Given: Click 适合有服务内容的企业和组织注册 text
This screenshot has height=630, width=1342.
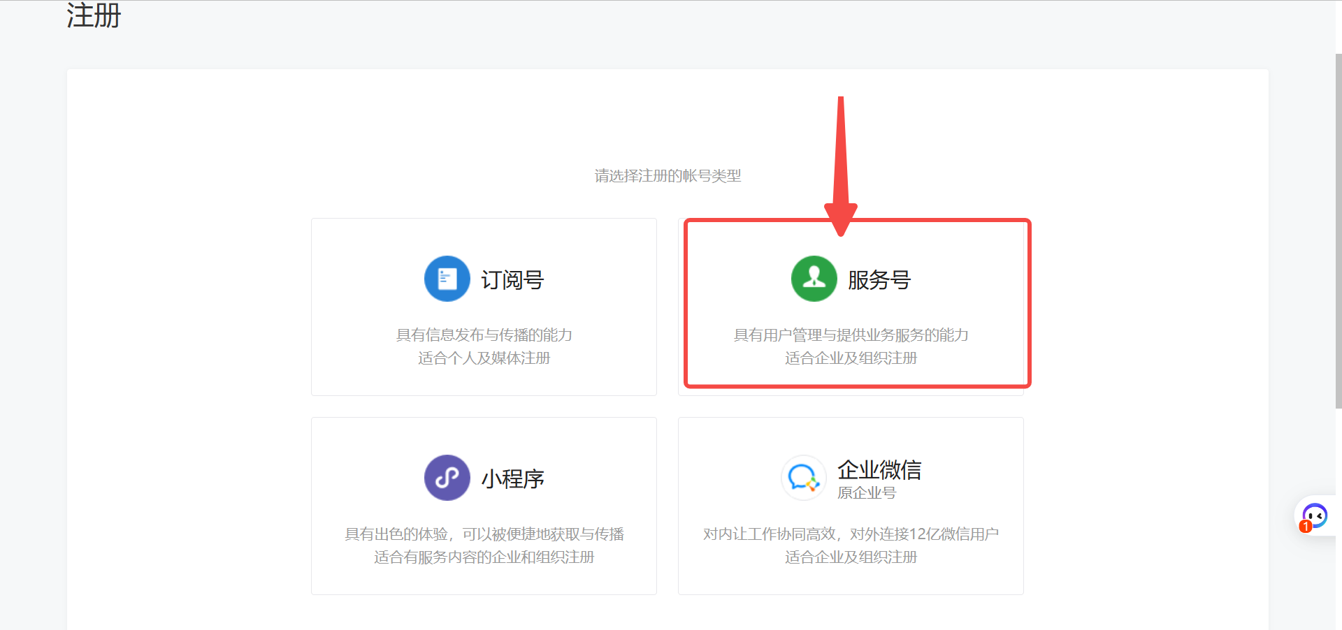Looking at the screenshot, I should [484, 557].
